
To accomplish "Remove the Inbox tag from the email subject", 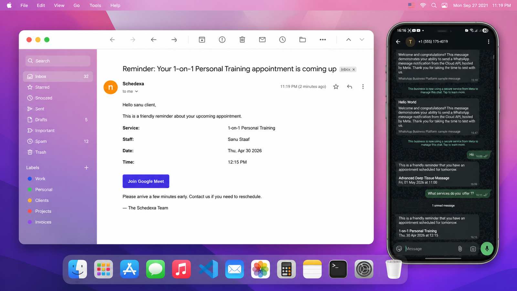I will pos(353,70).
